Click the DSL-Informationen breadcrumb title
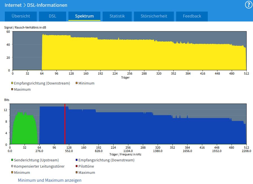 (47, 5)
